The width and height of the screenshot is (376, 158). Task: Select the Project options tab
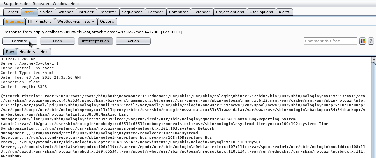click(x=230, y=12)
